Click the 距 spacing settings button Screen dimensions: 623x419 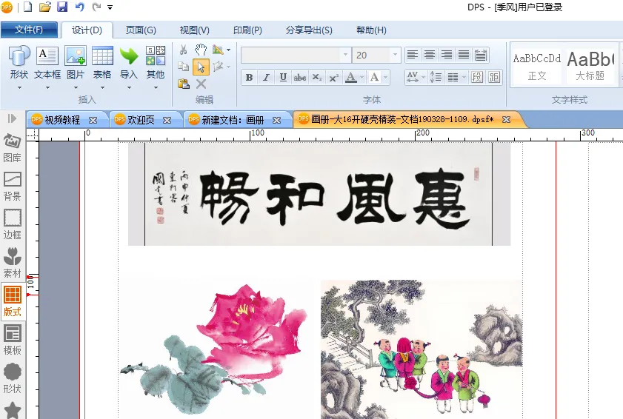(x=494, y=77)
